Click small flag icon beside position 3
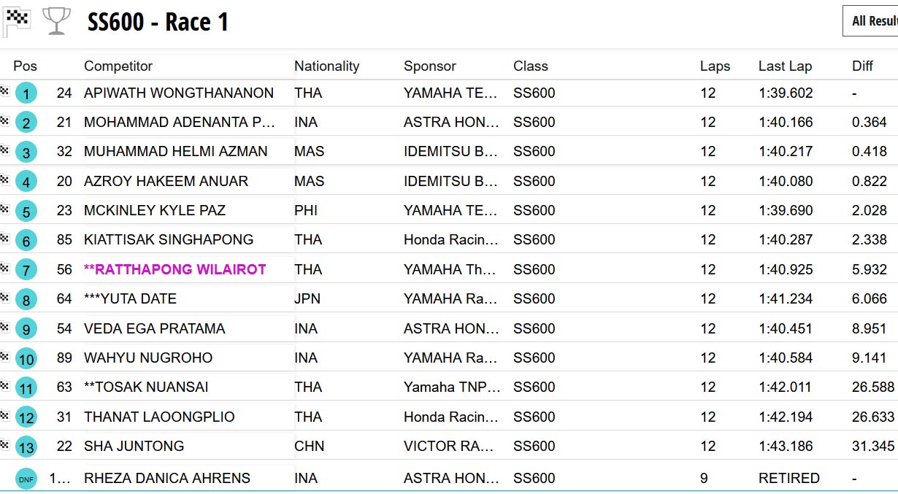Viewport: 898px width, 494px height. click(x=4, y=150)
